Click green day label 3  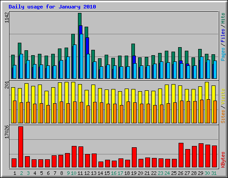[28, 173]
